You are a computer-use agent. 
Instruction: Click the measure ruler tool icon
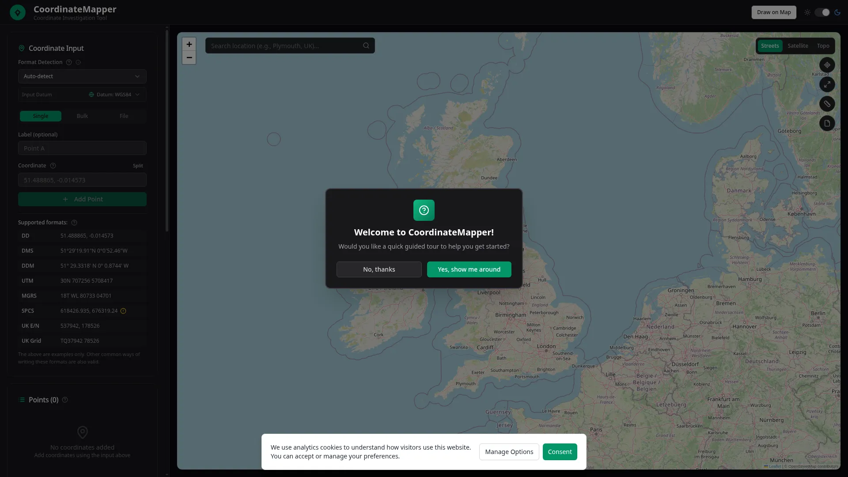(x=827, y=104)
